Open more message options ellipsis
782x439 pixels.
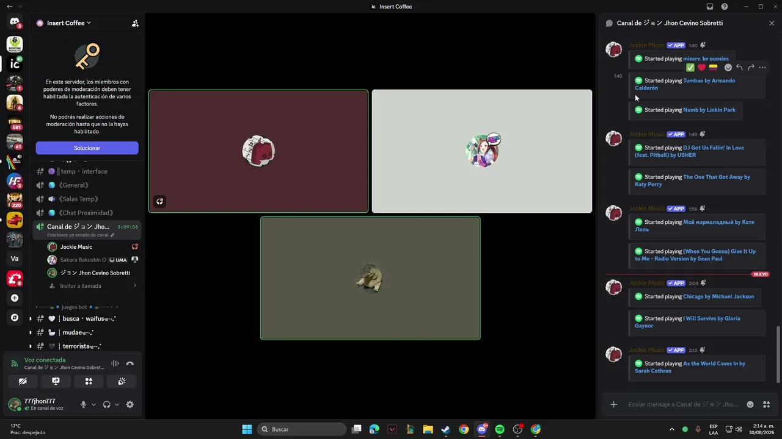[762, 68]
